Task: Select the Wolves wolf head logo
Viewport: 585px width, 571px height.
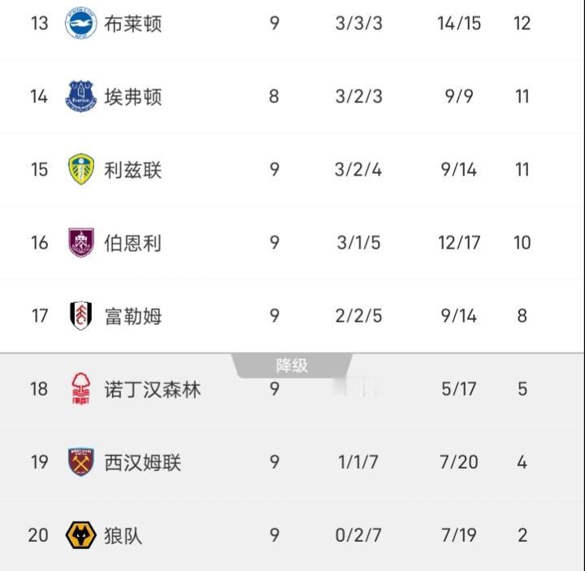Action: [81, 534]
